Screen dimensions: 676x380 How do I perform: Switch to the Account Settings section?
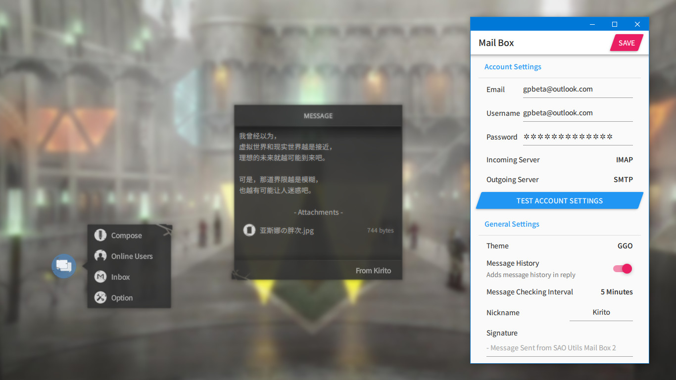click(513, 66)
